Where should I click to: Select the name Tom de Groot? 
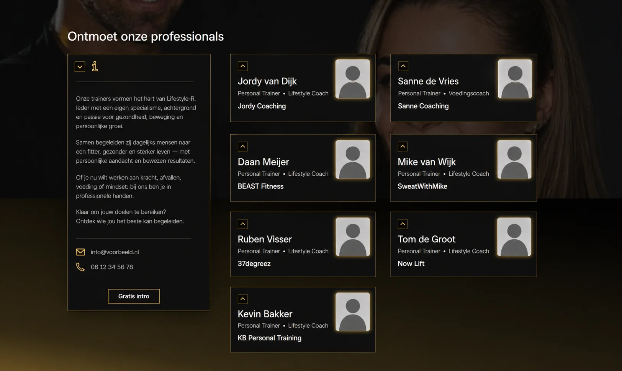coord(426,239)
